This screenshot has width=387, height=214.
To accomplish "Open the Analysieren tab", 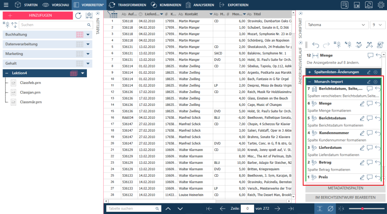I will click(200, 5).
